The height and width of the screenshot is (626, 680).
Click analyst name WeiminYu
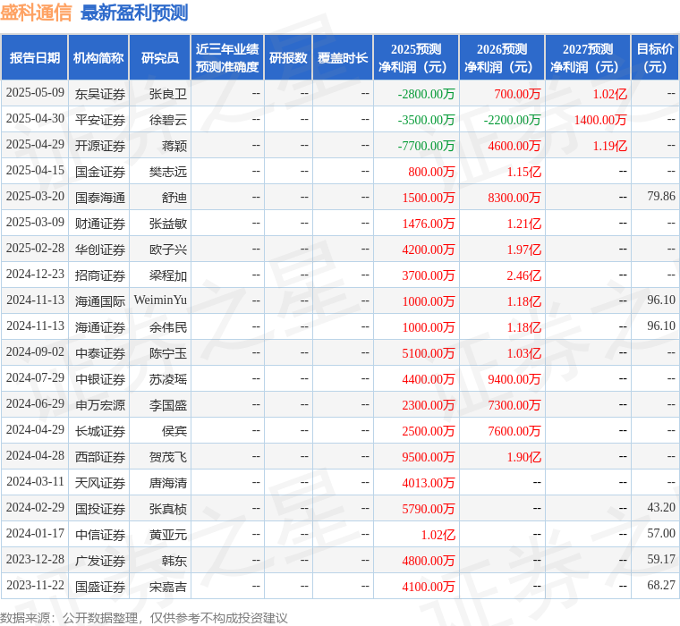coord(160,300)
